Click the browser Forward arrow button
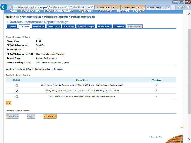The height and width of the screenshot is (143, 191). click(10, 7)
